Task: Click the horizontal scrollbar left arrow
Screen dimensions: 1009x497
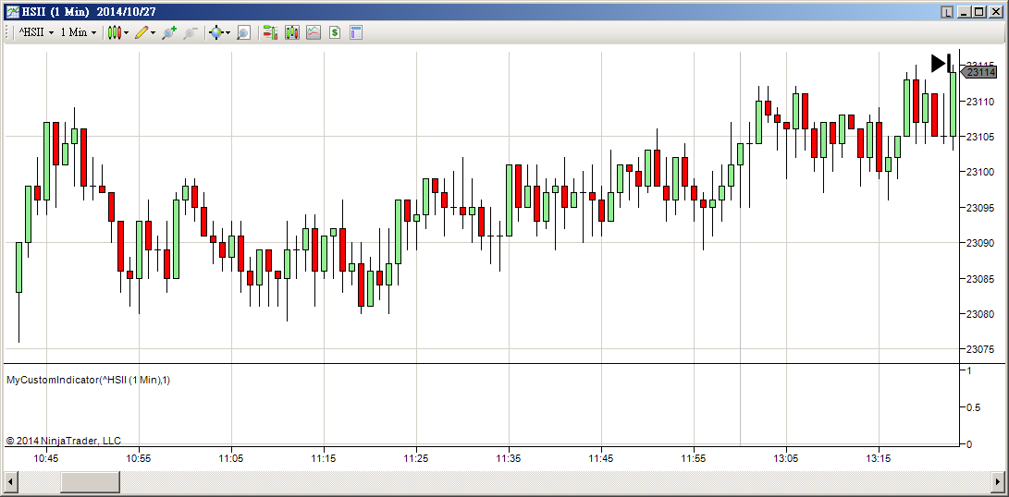Action: (9, 482)
